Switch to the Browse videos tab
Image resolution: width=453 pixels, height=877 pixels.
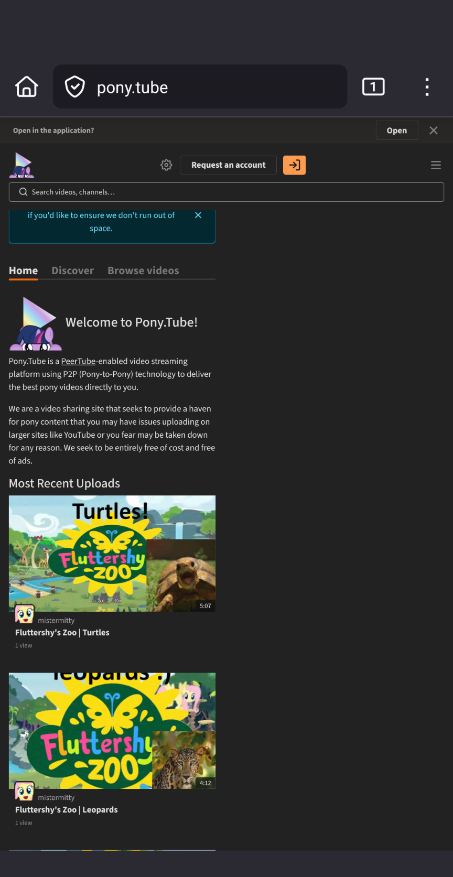tap(143, 270)
